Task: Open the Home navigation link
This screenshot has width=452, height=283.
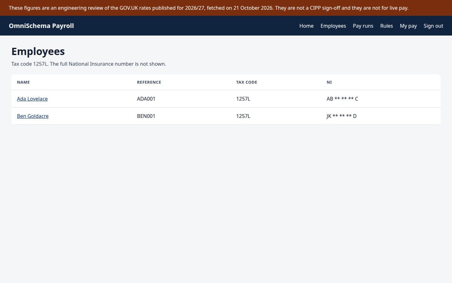Action: (x=306, y=26)
